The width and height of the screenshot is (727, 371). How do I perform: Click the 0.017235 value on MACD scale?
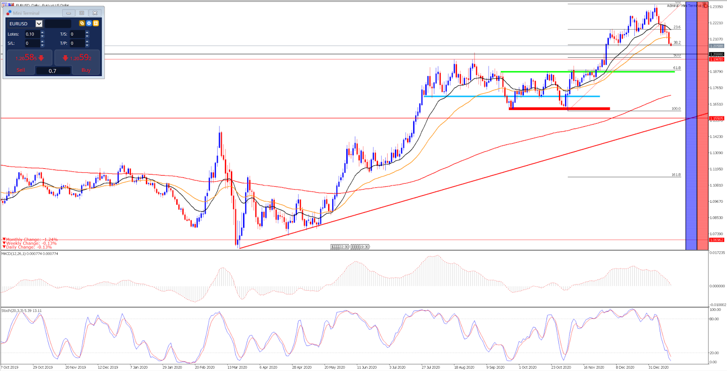(717, 252)
